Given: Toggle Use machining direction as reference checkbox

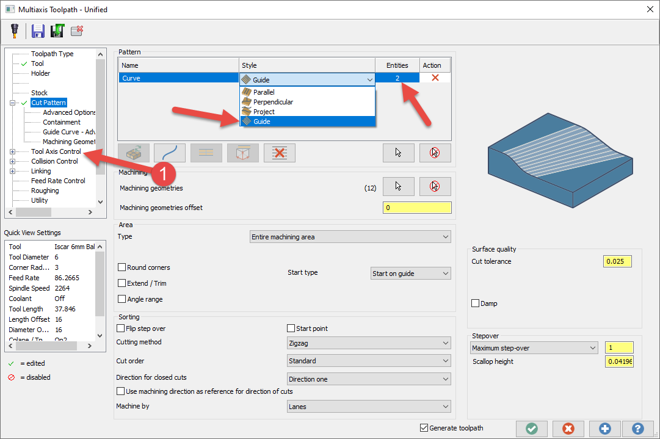Looking at the screenshot, I should (x=121, y=391).
